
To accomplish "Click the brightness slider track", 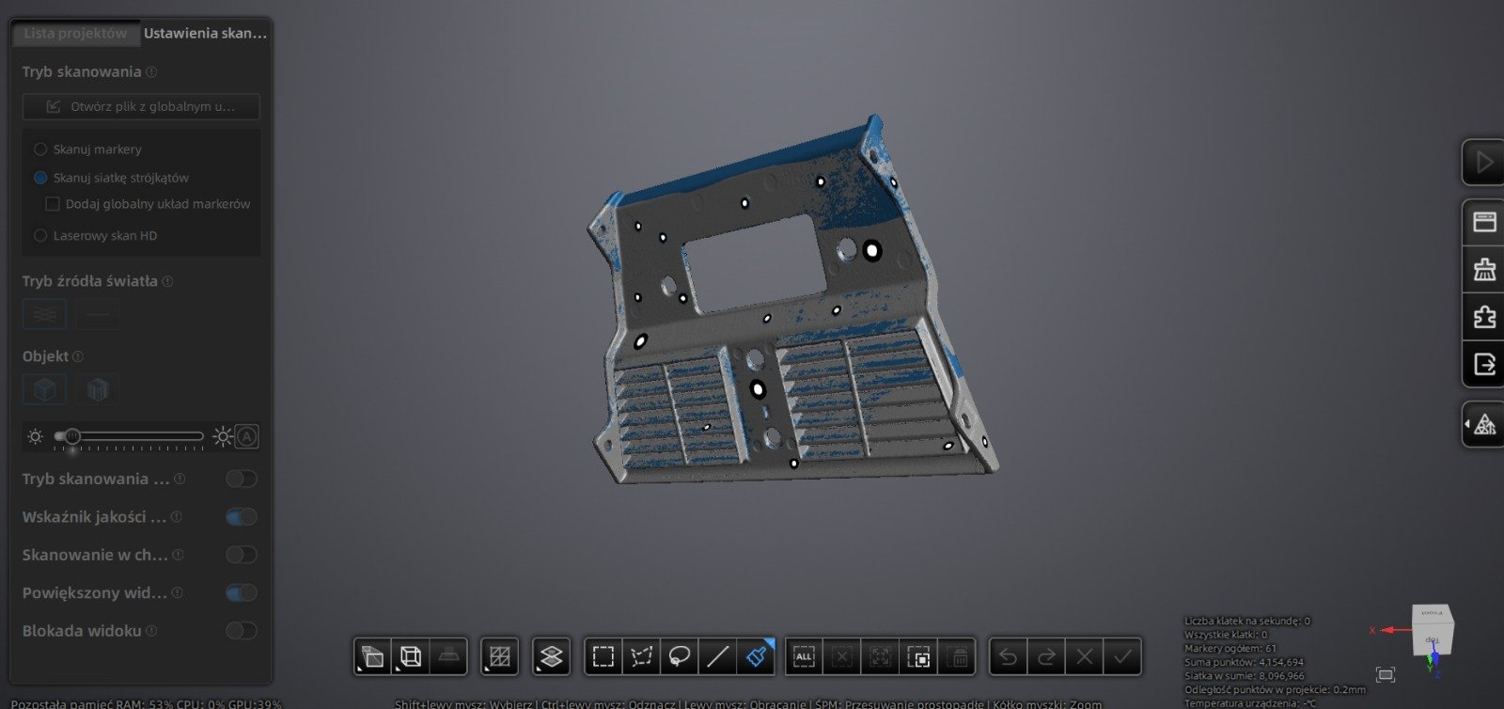I will 141,436.
